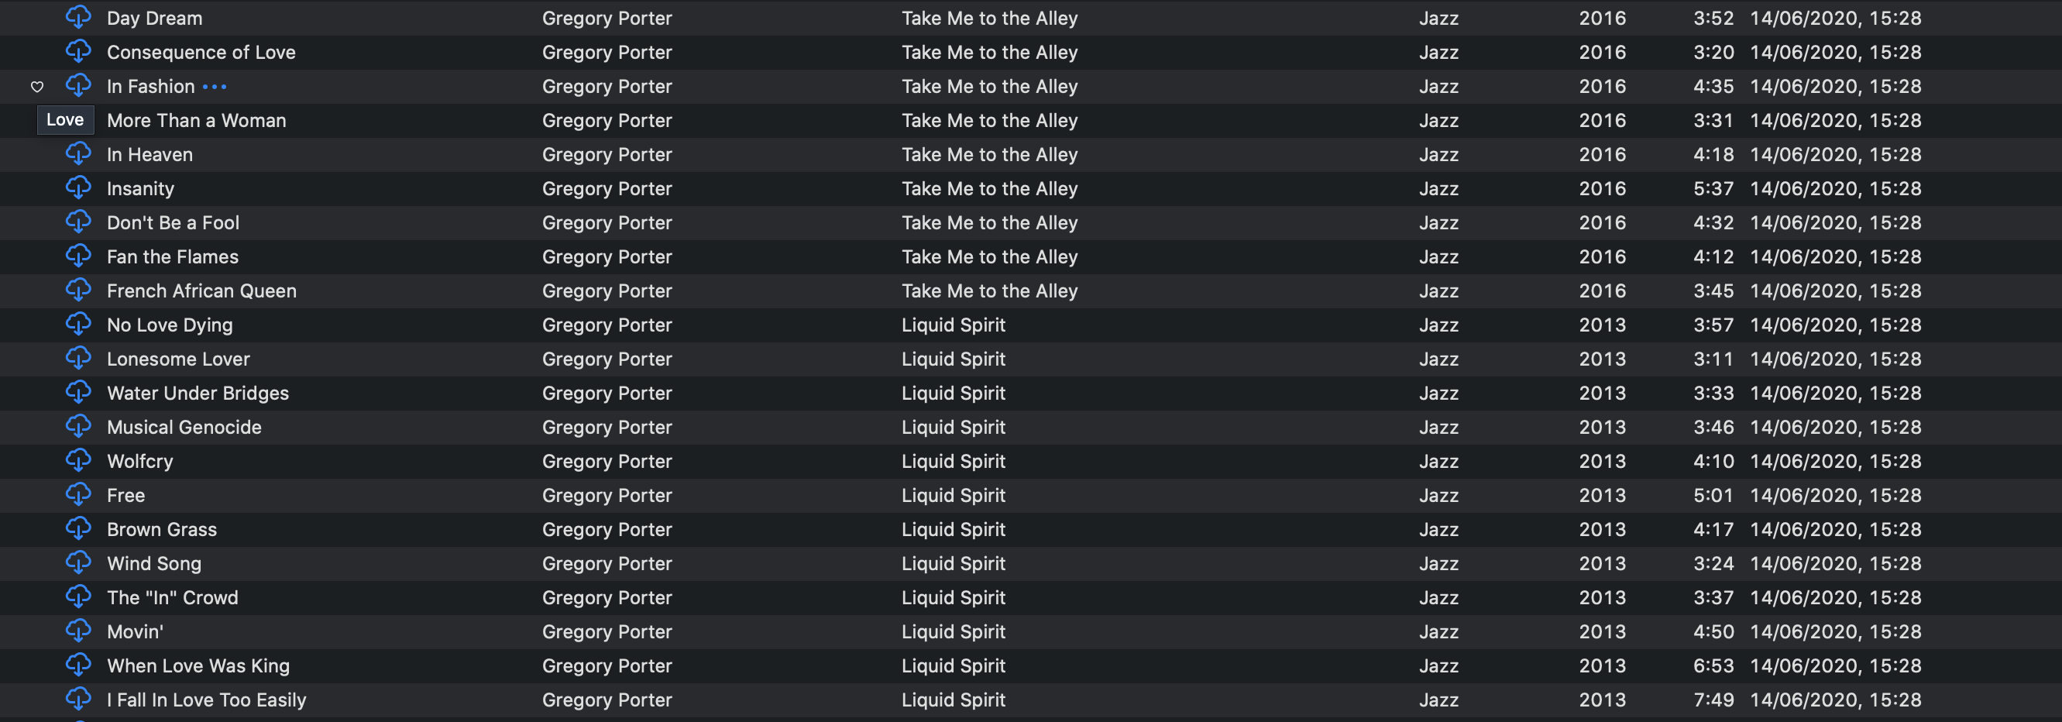Click Jazz genre on Lonesome Lover row
Viewport: 2062px width, 722px height.
tap(1438, 359)
